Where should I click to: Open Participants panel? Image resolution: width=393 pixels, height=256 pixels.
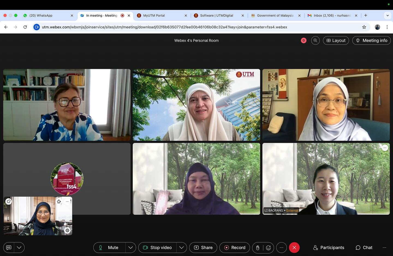329,248
